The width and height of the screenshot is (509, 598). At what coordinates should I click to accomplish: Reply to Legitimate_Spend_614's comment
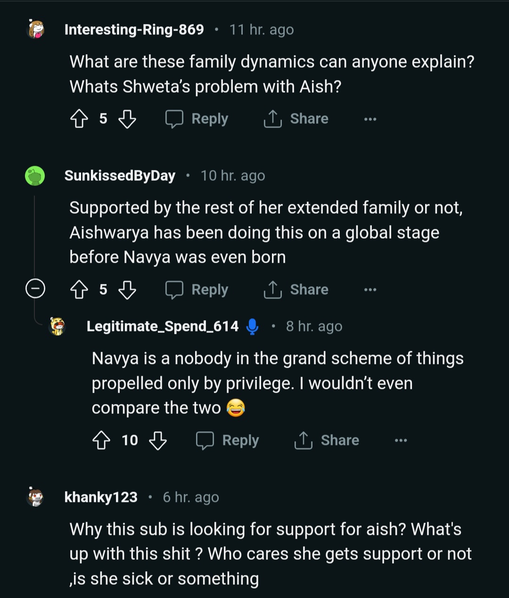click(228, 441)
